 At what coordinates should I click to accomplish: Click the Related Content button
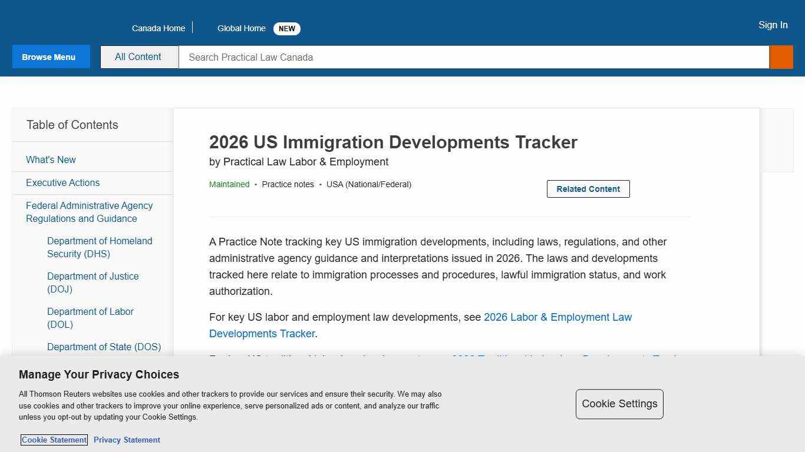(x=588, y=188)
